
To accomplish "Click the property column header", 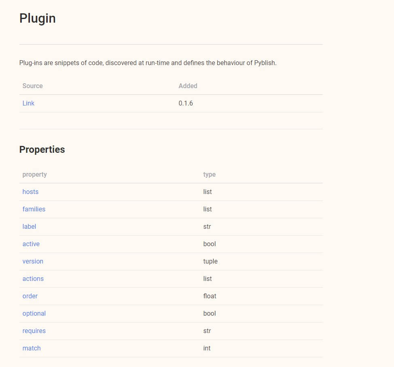I will pyautogui.click(x=34, y=175).
